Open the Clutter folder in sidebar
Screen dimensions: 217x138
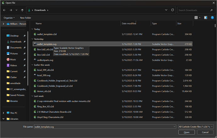13,77
